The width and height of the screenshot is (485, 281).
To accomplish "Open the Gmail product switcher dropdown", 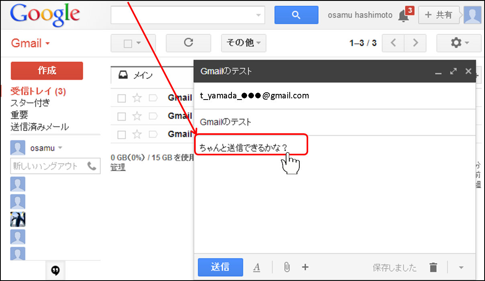I will tap(30, 43).
